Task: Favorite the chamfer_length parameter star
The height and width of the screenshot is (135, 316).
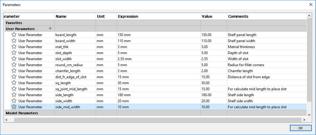Action: pyautogui.click(x=14, y=71)
